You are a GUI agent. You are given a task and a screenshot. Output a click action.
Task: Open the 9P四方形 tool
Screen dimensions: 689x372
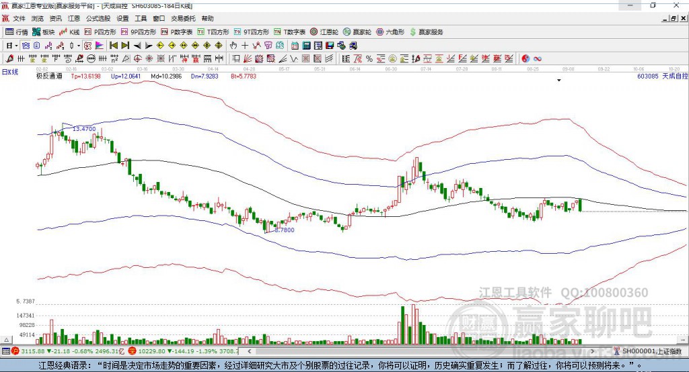[139, 32]
